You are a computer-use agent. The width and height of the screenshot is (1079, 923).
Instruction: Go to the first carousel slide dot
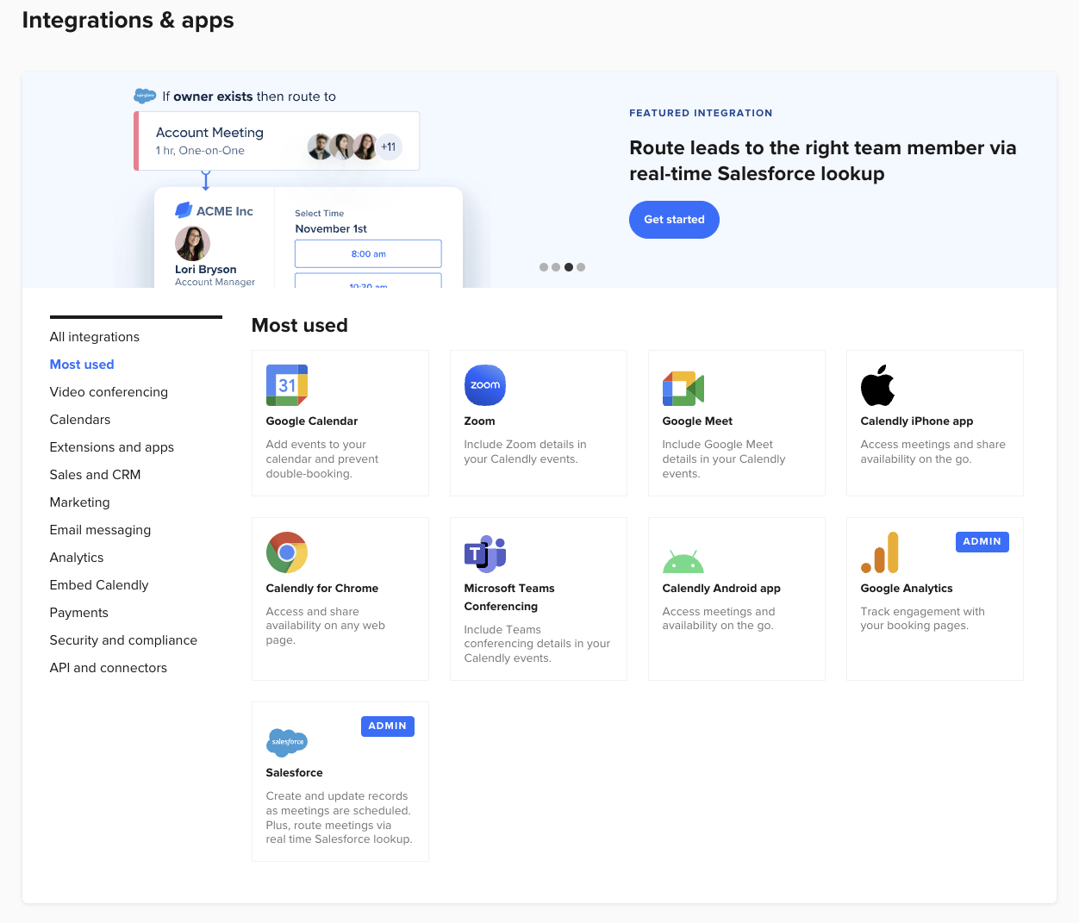coord(544,267)
